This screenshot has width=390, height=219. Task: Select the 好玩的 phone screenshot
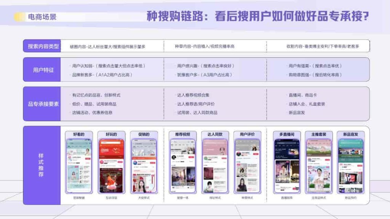click(112, 166)
